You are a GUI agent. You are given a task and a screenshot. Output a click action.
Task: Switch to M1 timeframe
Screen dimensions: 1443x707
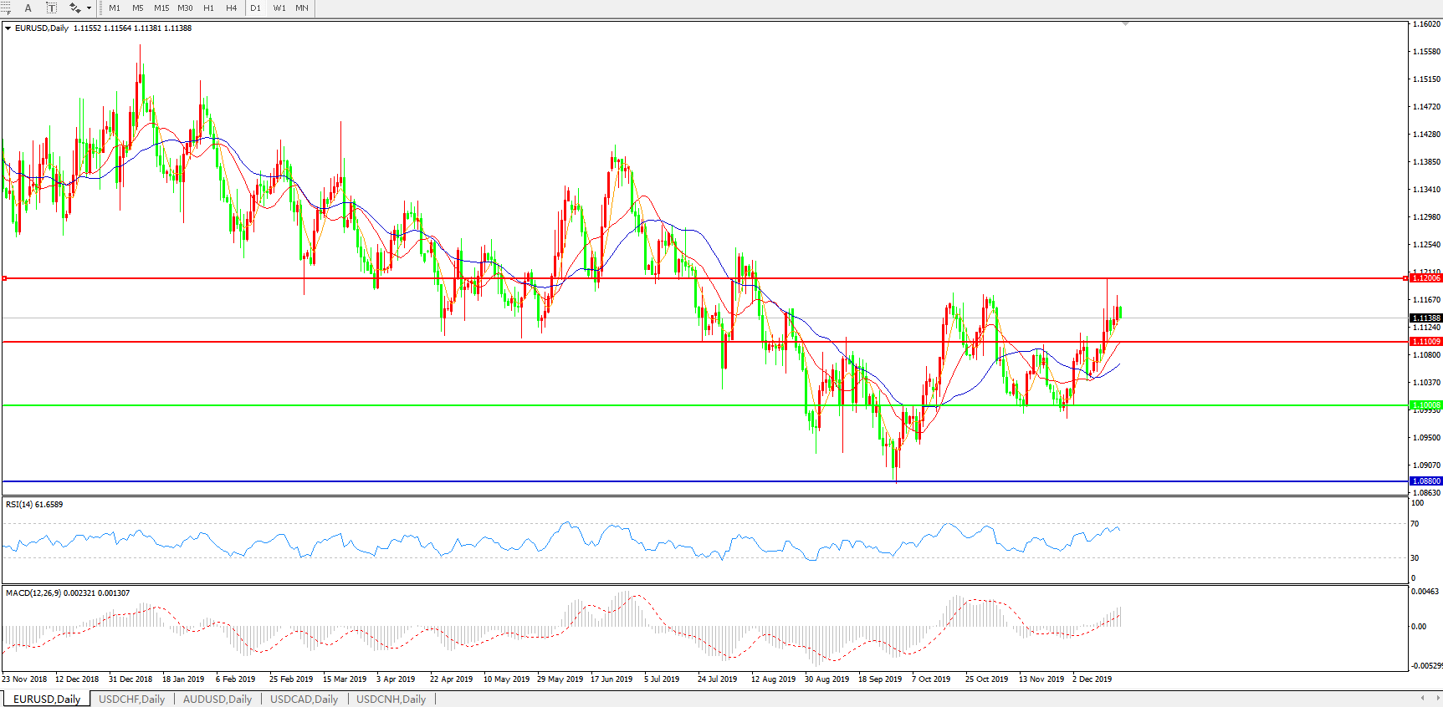click(x=115, y=8)
